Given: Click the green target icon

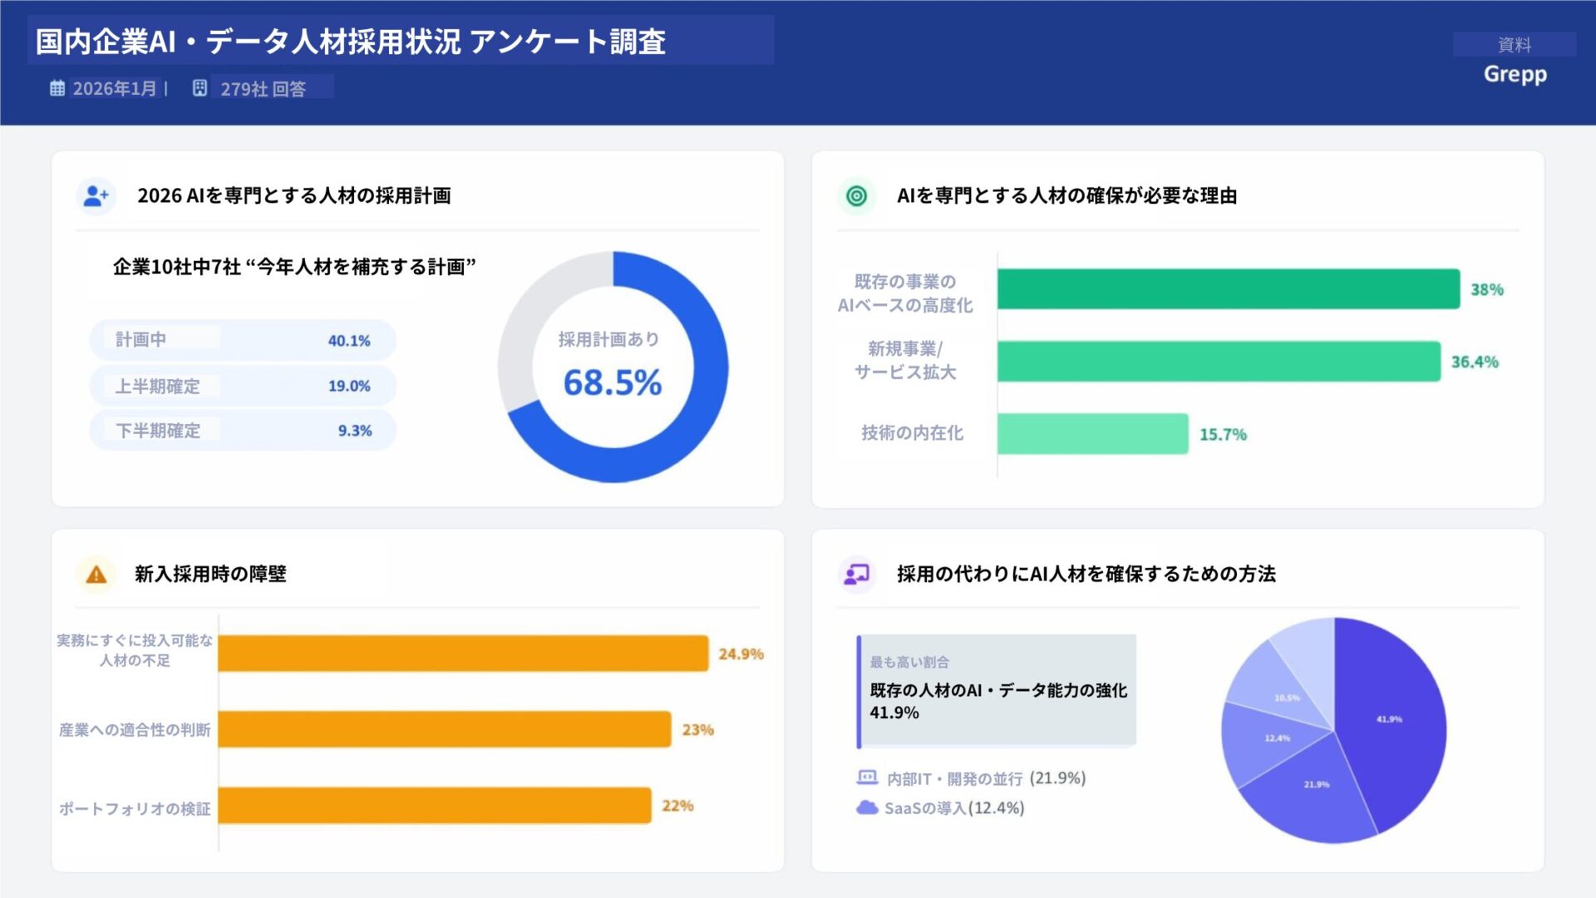Looking at the screenshot, I should (856, 196).
